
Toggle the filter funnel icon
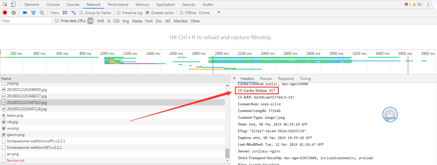tap(33, 13)
